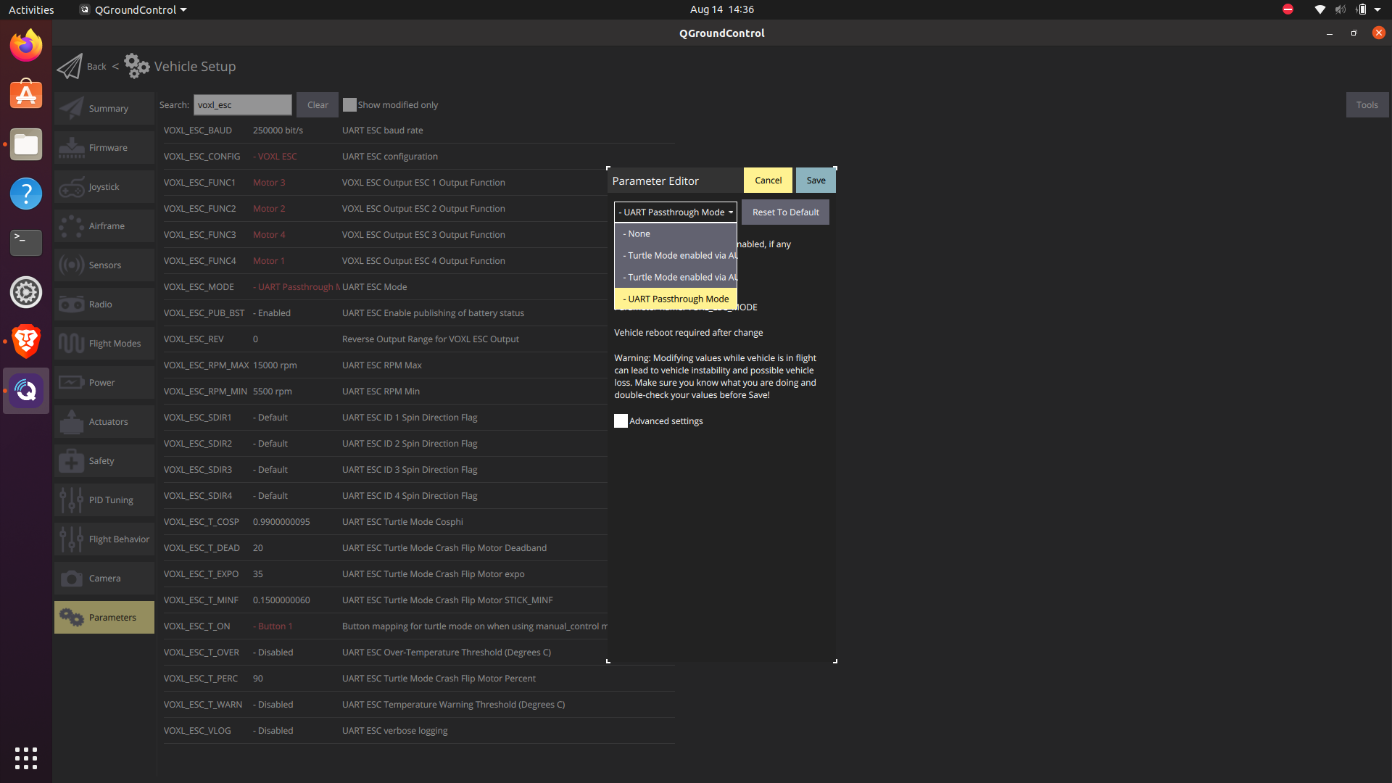Screen dimensions: 1392x783
Task: Open Safety medkit icon
Action: tap(71, 460)
